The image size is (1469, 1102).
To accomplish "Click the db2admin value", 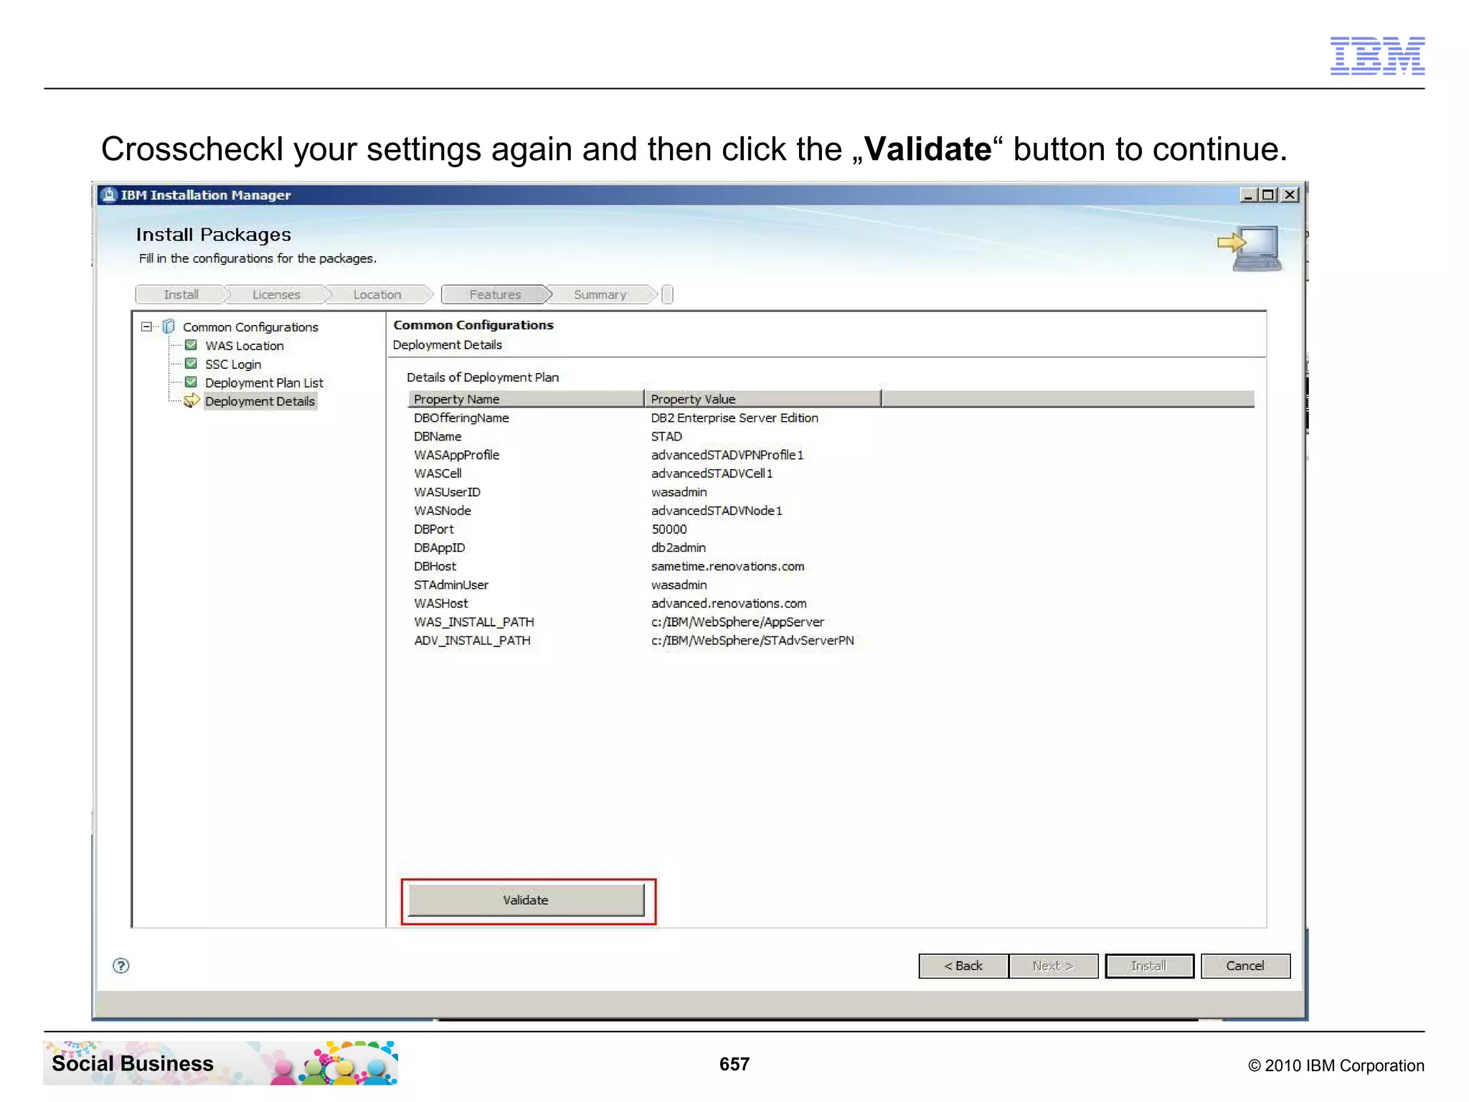I will point(679,548).
